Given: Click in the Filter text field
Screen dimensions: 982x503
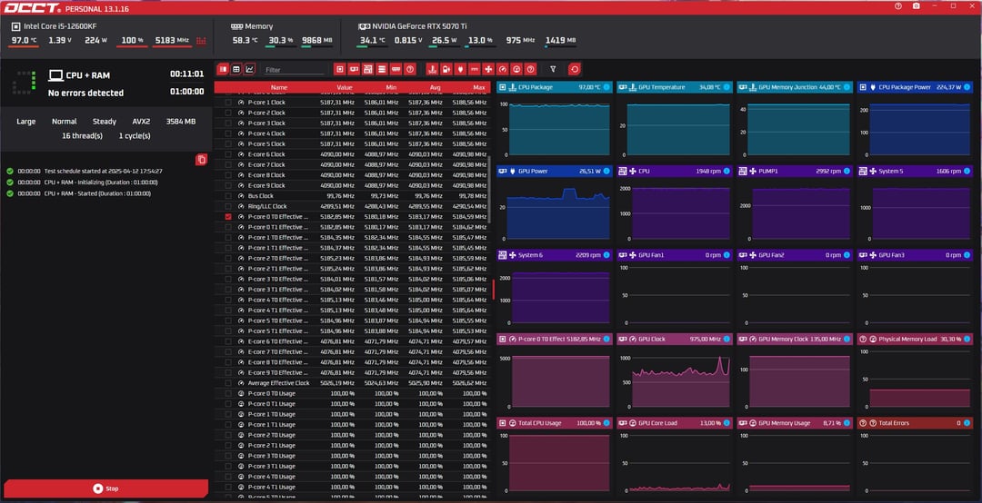Looking at the screenshot, I should click(294, 70).
